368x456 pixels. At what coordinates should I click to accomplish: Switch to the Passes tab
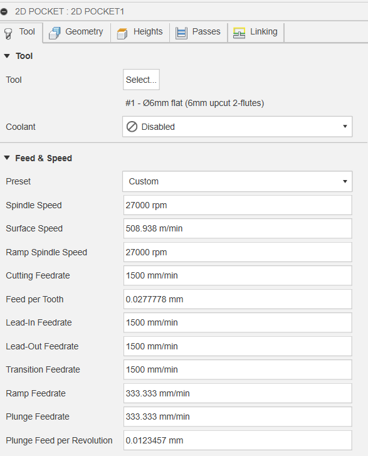pyautogui.click(x=199, y=32)
